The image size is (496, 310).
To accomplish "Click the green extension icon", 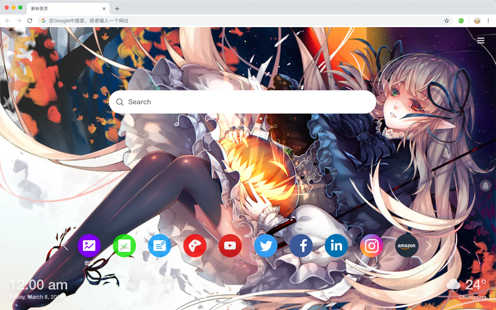I will 461,21.
